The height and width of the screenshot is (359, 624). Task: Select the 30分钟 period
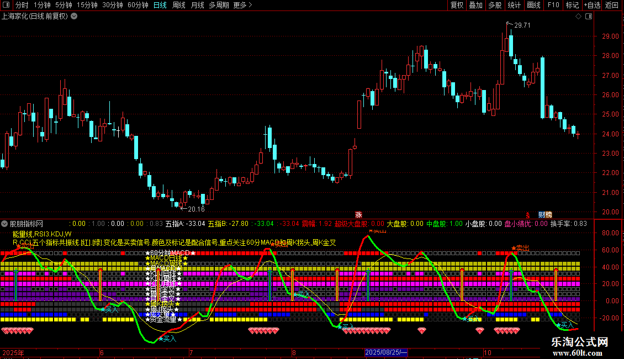point(113,5)
